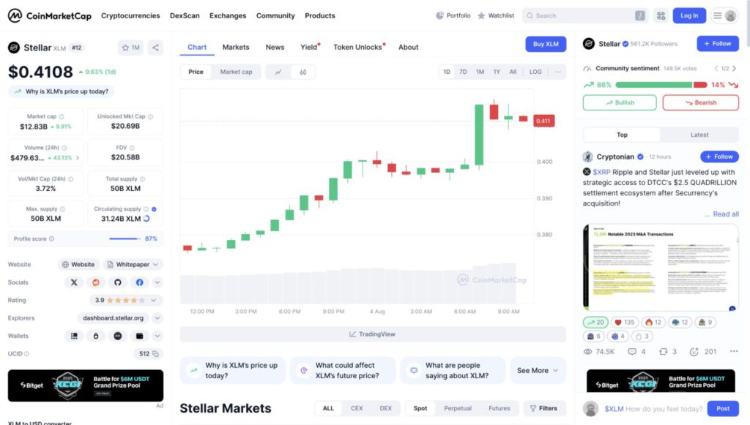Toggle the LOG scale on the chart
This screenshot has height=425, width=750.
pyautogui.click(x=535, y=72)
